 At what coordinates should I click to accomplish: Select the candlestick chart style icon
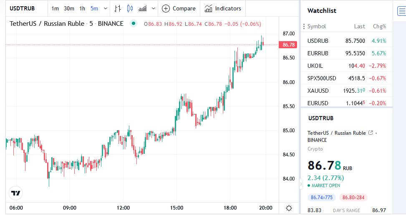130,8
